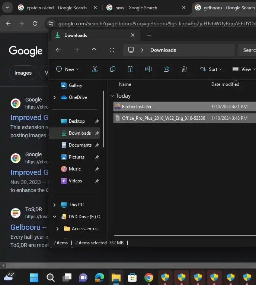Collapse the DVD Drive (E:) node

point(54,216)
